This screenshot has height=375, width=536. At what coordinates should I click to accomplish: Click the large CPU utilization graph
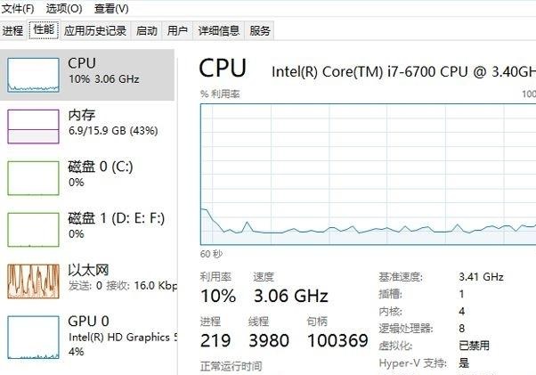pyautogui.click(x=368, y=175)
